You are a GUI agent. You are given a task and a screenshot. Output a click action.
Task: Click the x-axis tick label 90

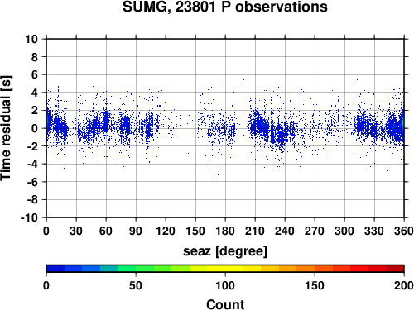tap(136, 231)
